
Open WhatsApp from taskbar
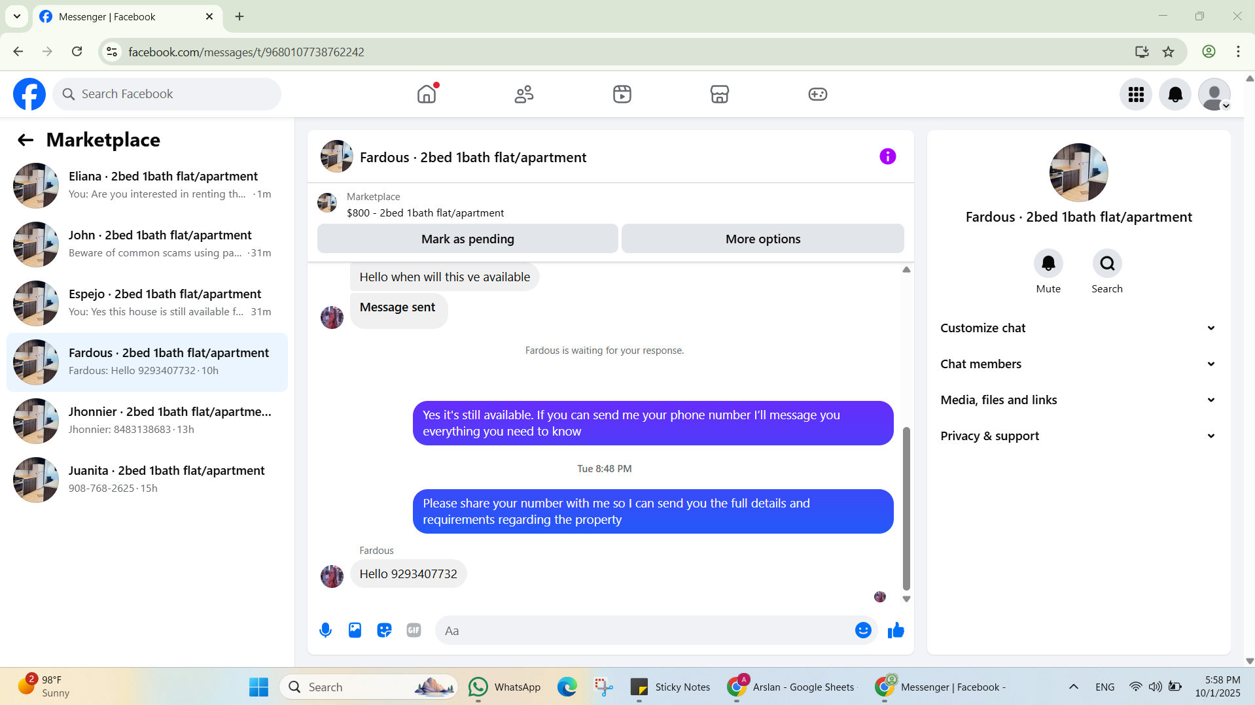504,687
